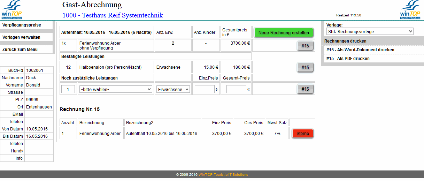This screenshot has height=181, width=424.
Task: Click #15 button in additional services row
Action: pos(305,89)
